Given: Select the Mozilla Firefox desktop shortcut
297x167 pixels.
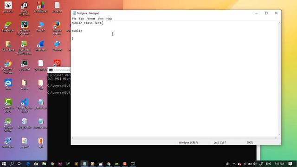Looking at the screenshot, I should (x=57, y=28).
